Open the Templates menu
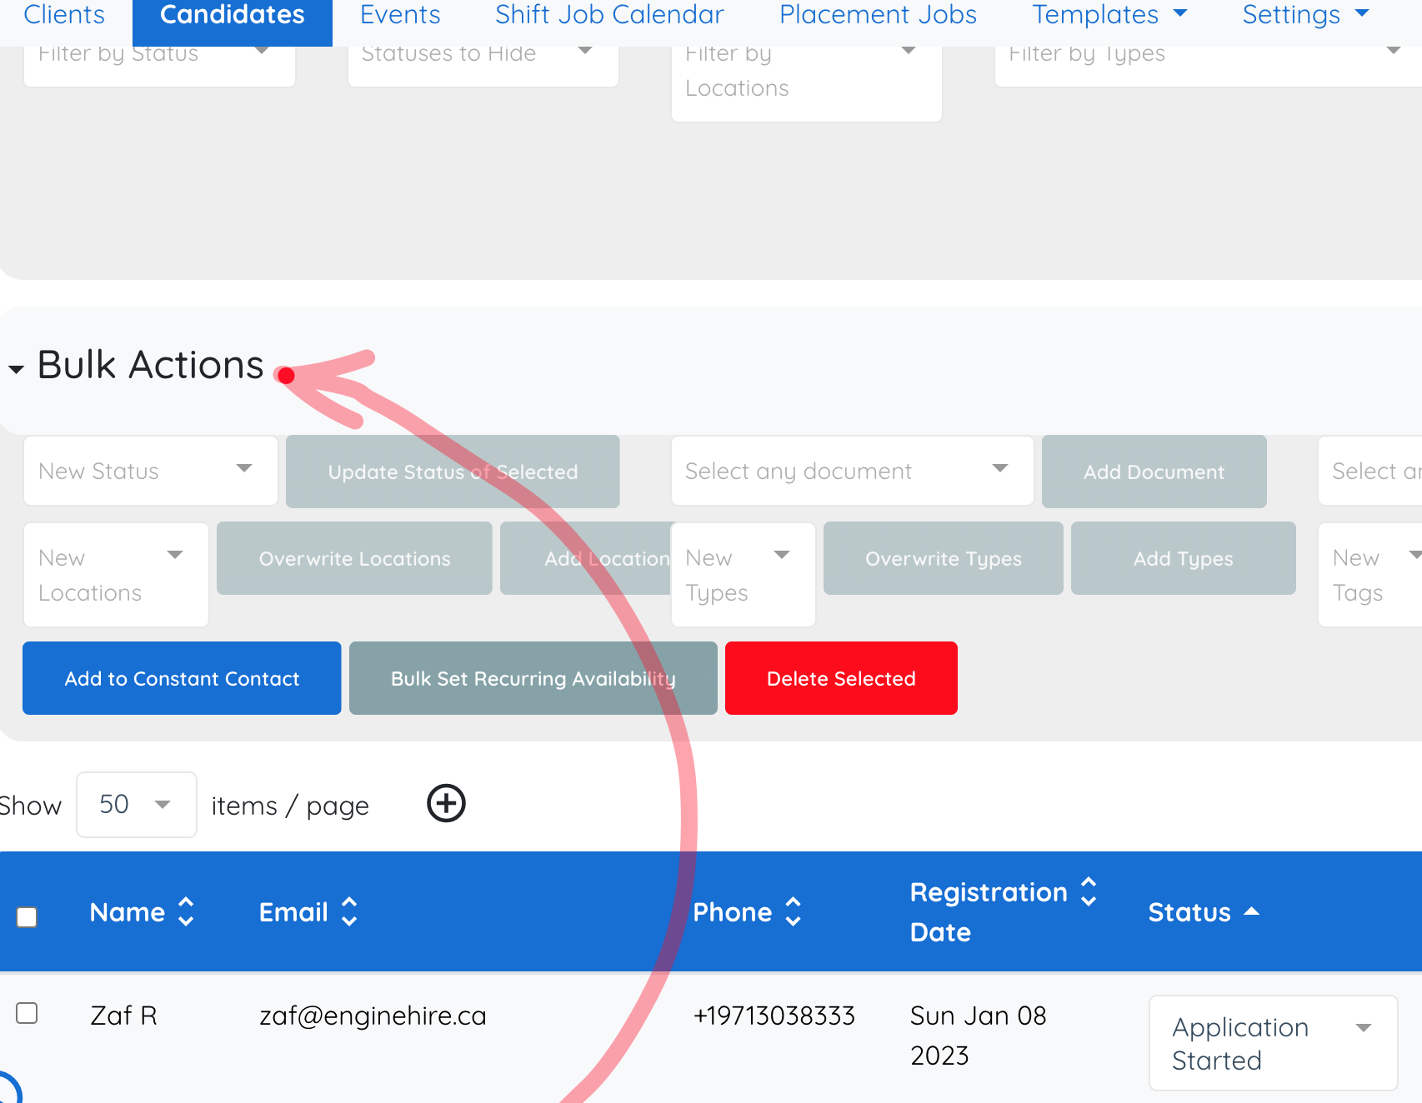 [x=1109, y=15]
